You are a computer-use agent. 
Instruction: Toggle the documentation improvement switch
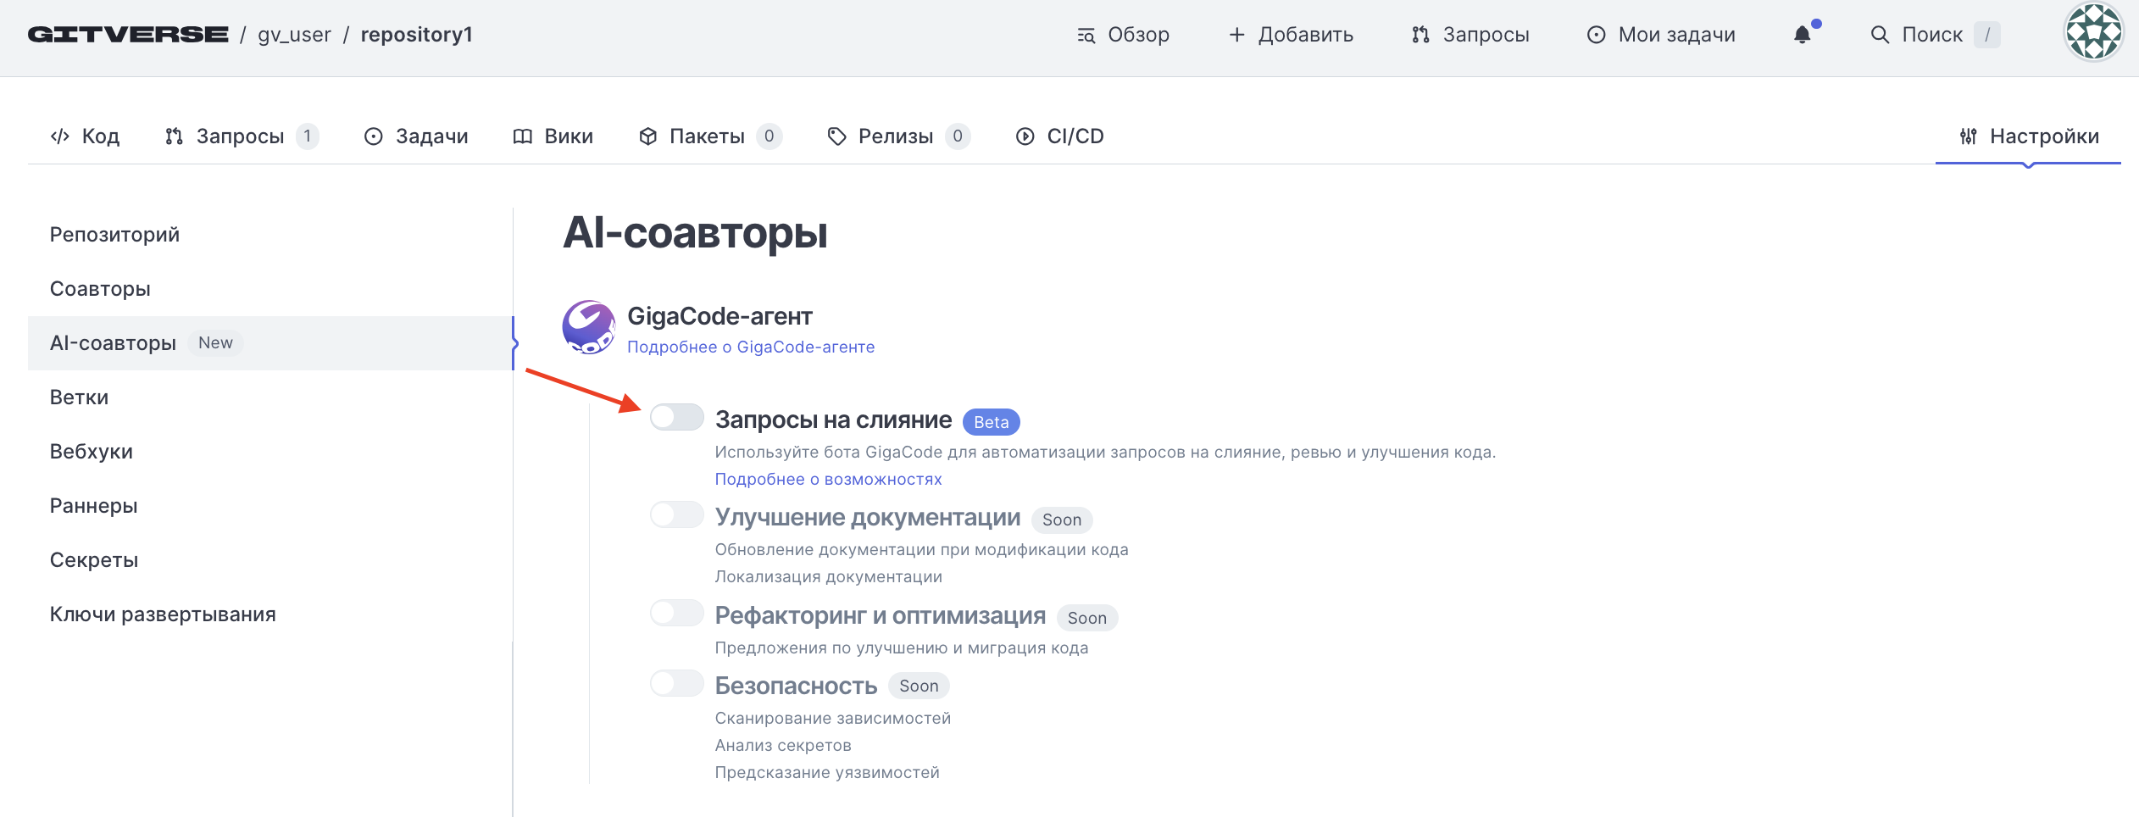(x=676, y=514)
